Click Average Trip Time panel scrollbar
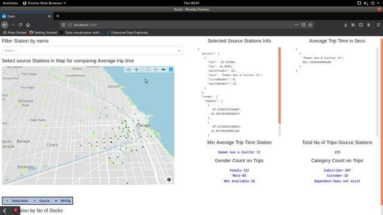Screen dimensions: 383x215 [377, 91]
